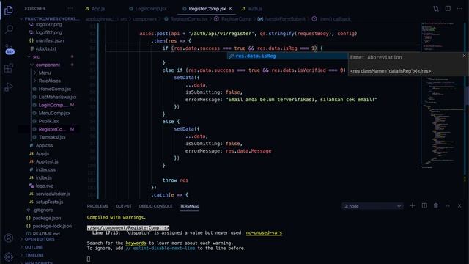Open package.json file
This screenshot has height=264, width=469.
click(x=47, y=219)
